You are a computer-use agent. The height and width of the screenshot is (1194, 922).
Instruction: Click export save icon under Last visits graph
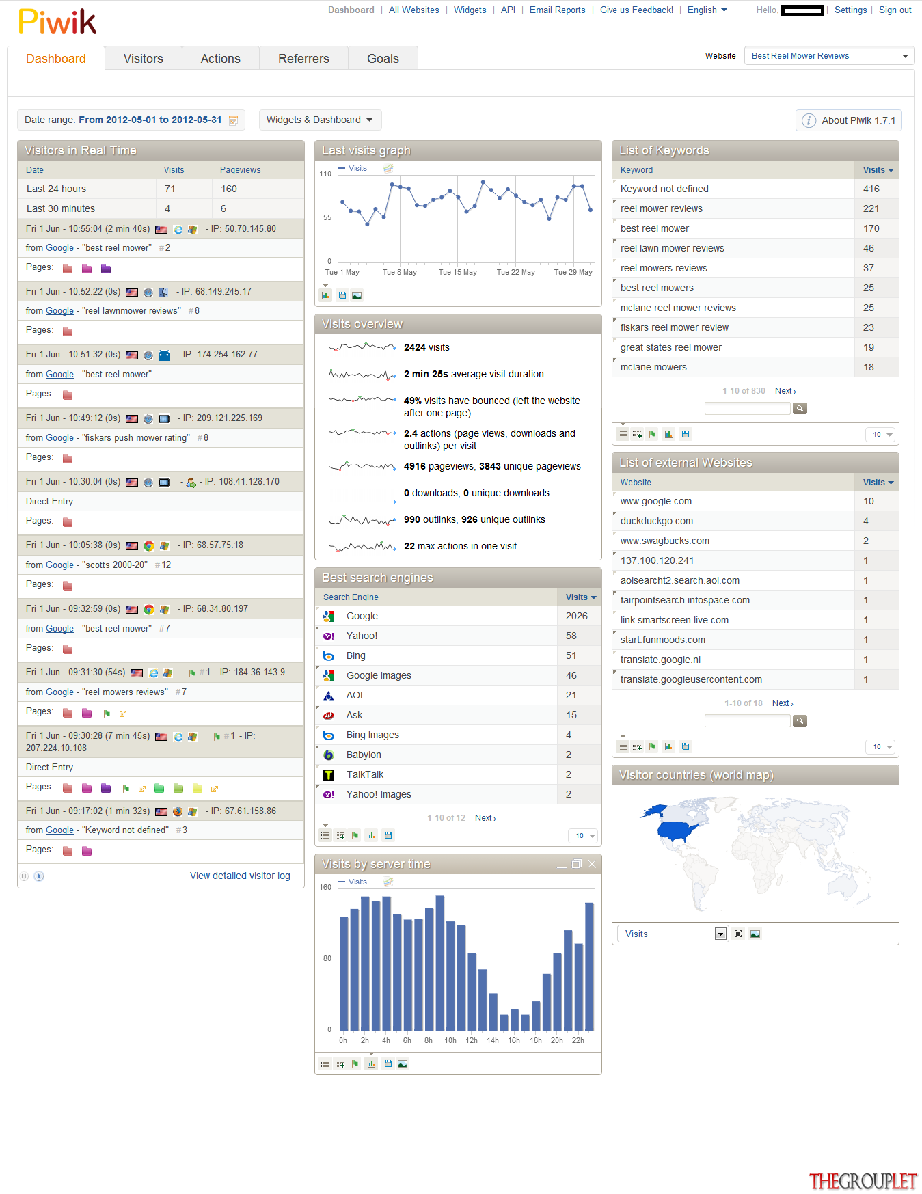[342, 295]
